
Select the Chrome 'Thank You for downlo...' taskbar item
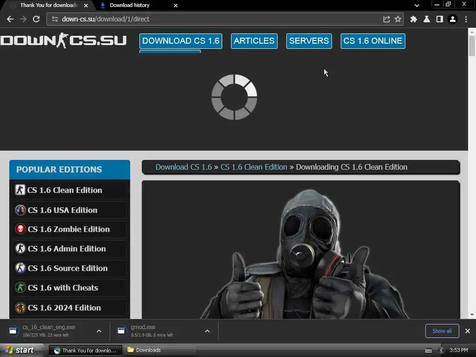[86, 350]
